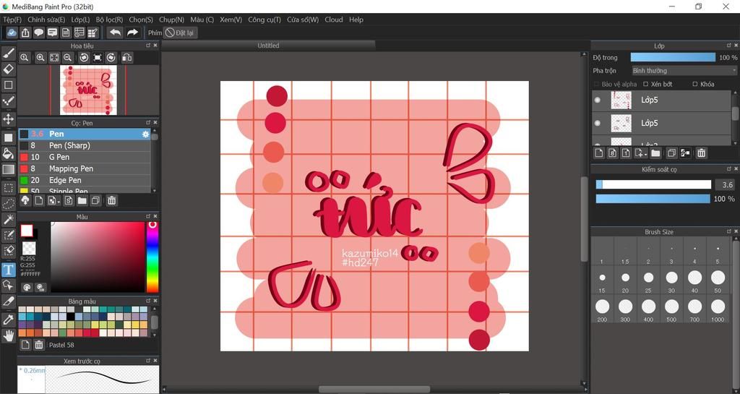The image size is (740, 394).
Task: Detach the Brush Size panel
Action: (x=728, y=231)
